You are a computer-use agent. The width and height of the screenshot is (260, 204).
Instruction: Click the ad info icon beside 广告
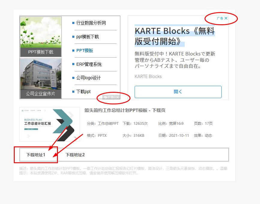point(106,97)
